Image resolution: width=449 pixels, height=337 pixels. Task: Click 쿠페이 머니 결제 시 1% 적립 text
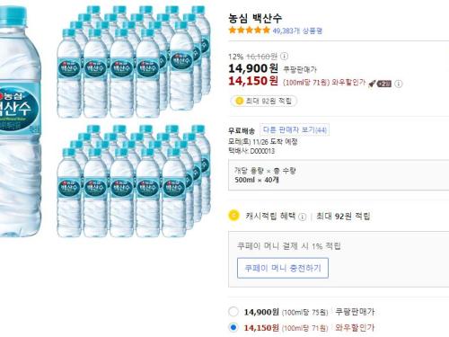[x=289, y=246]
